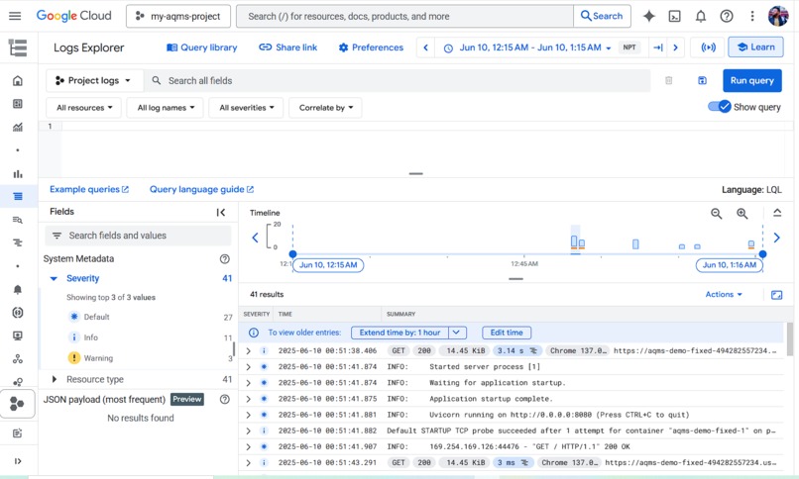Image resolution: width=799 pixels, height=479 pixels.
Task: Jump to now arrow-bar icon
Action: (658, 48)
